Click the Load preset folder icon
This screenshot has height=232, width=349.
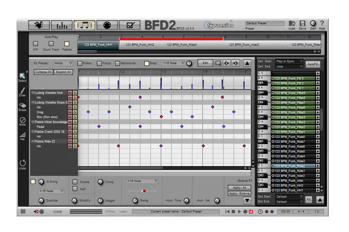point(292,23)
